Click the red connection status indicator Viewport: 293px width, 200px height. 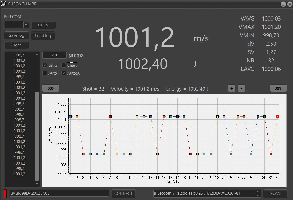tap(5, 193)
